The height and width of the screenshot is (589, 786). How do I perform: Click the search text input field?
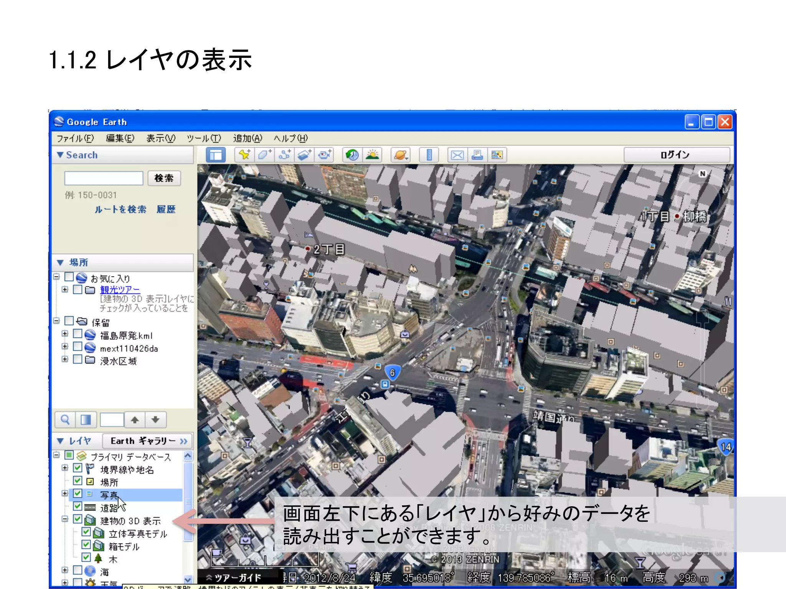click(x=104, y=178)
